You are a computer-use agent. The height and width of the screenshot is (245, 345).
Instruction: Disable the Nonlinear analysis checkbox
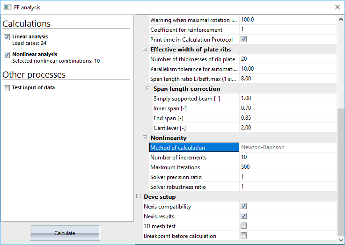7,55
